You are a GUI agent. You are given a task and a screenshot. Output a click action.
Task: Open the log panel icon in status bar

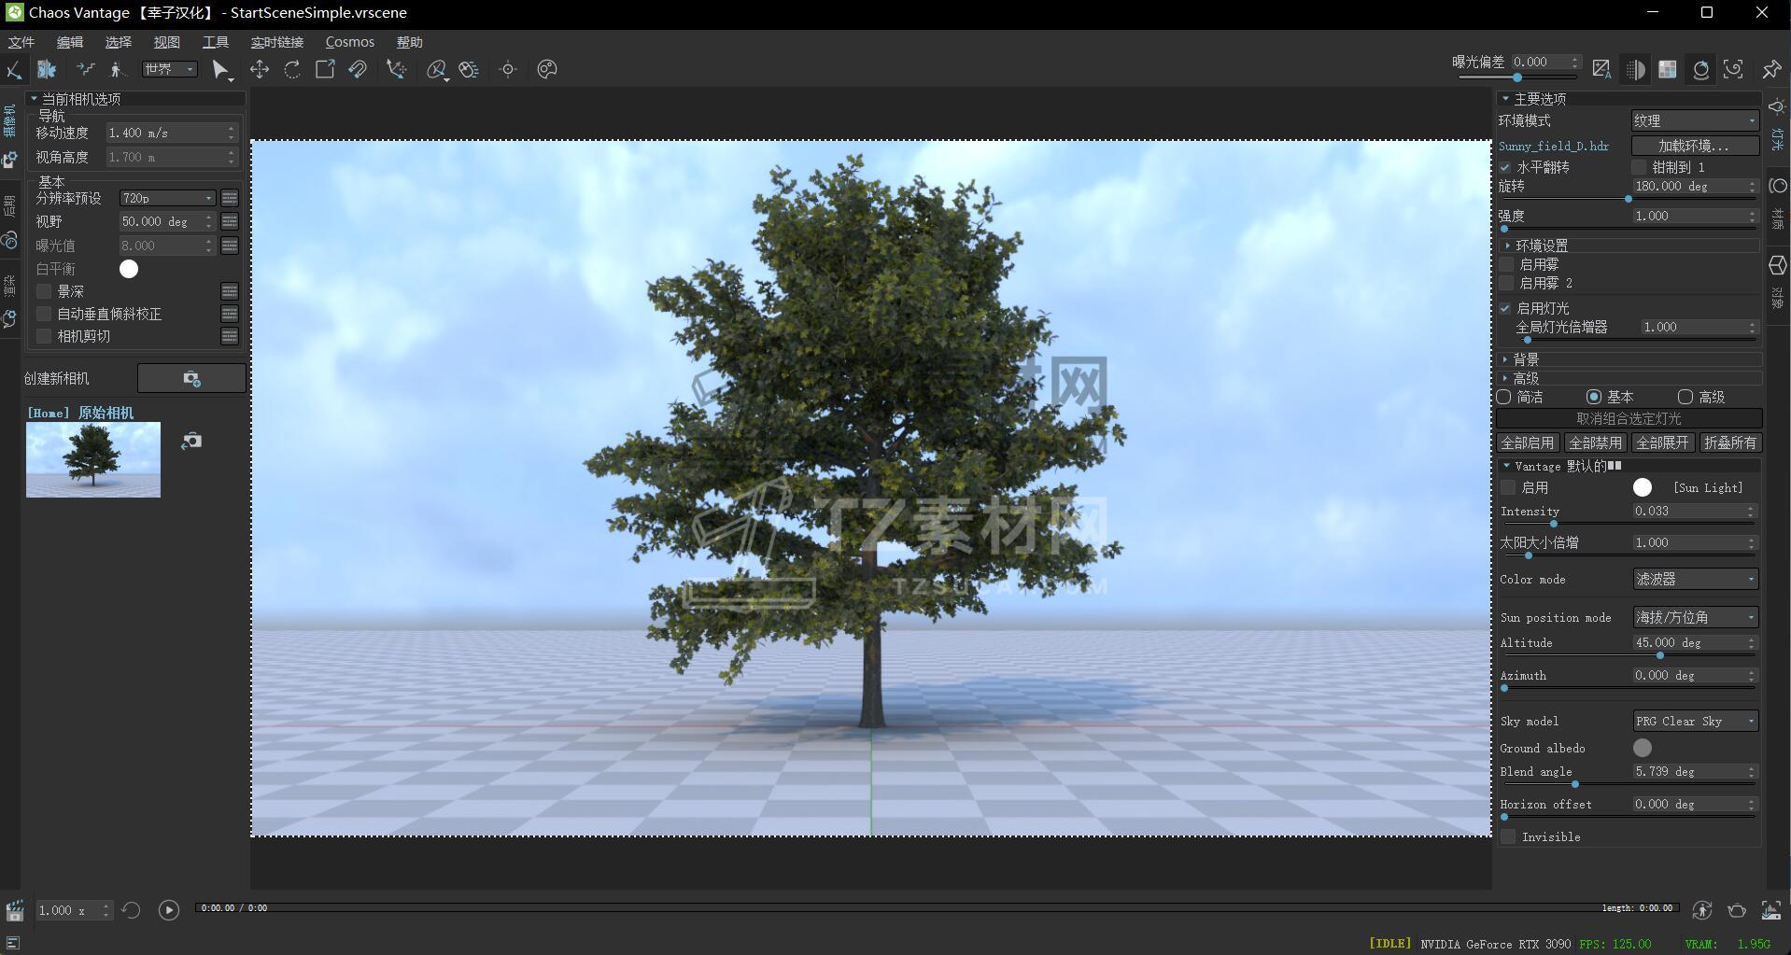point(13,944)
